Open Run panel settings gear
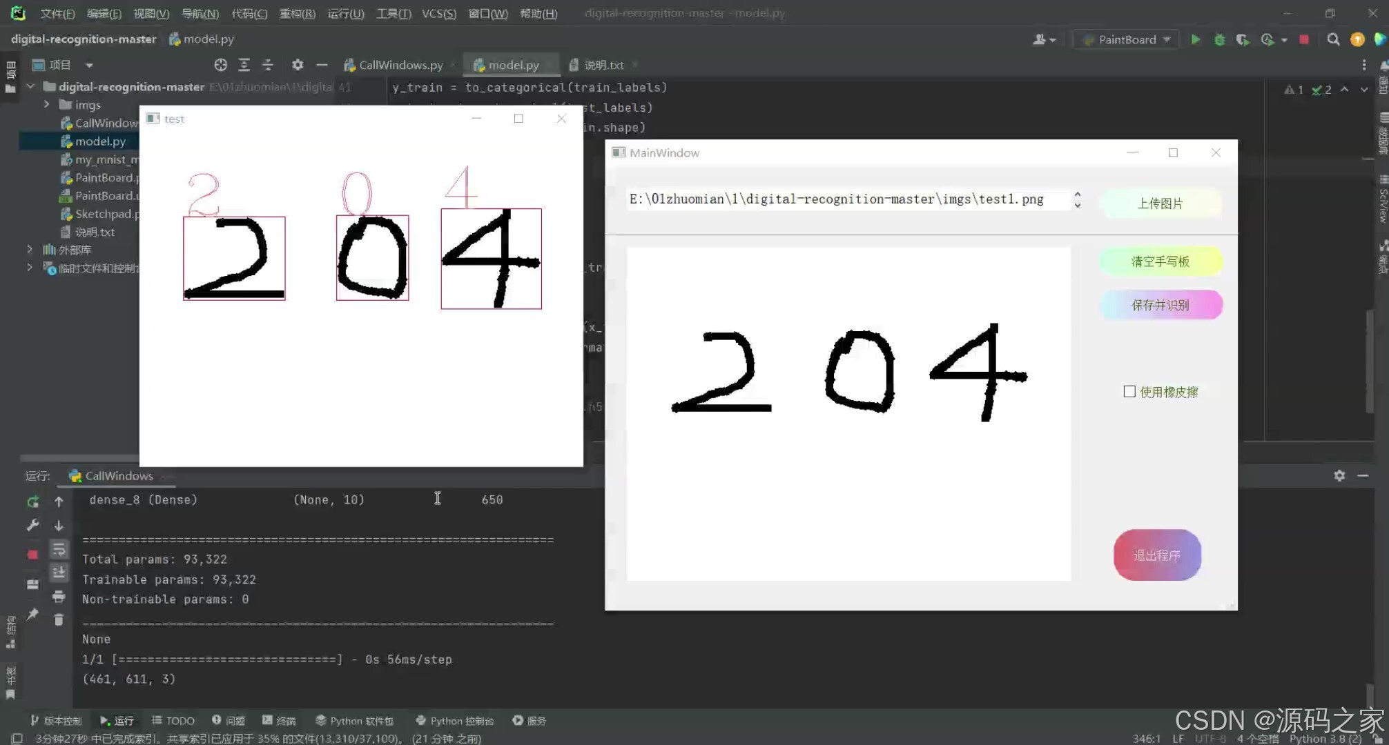Screen dimensions: 1389x745 1339,475
